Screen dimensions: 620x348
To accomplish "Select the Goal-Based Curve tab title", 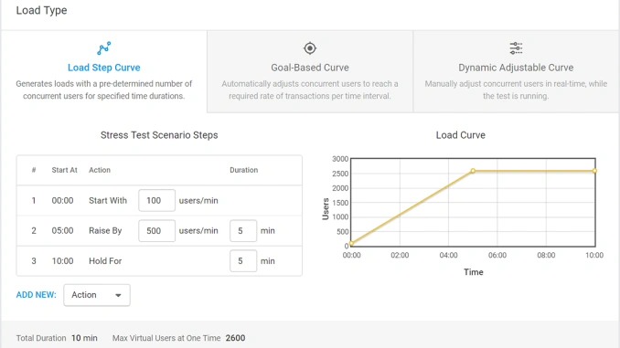I will click(310, 68).
